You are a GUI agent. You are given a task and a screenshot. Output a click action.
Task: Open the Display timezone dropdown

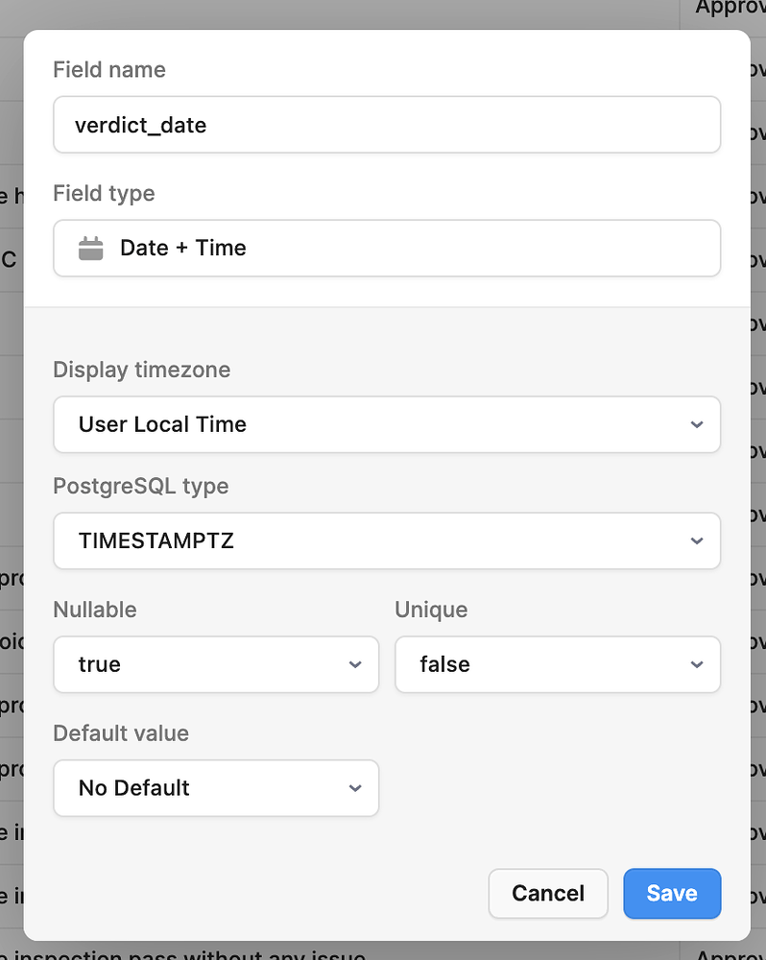click(387, 424)
